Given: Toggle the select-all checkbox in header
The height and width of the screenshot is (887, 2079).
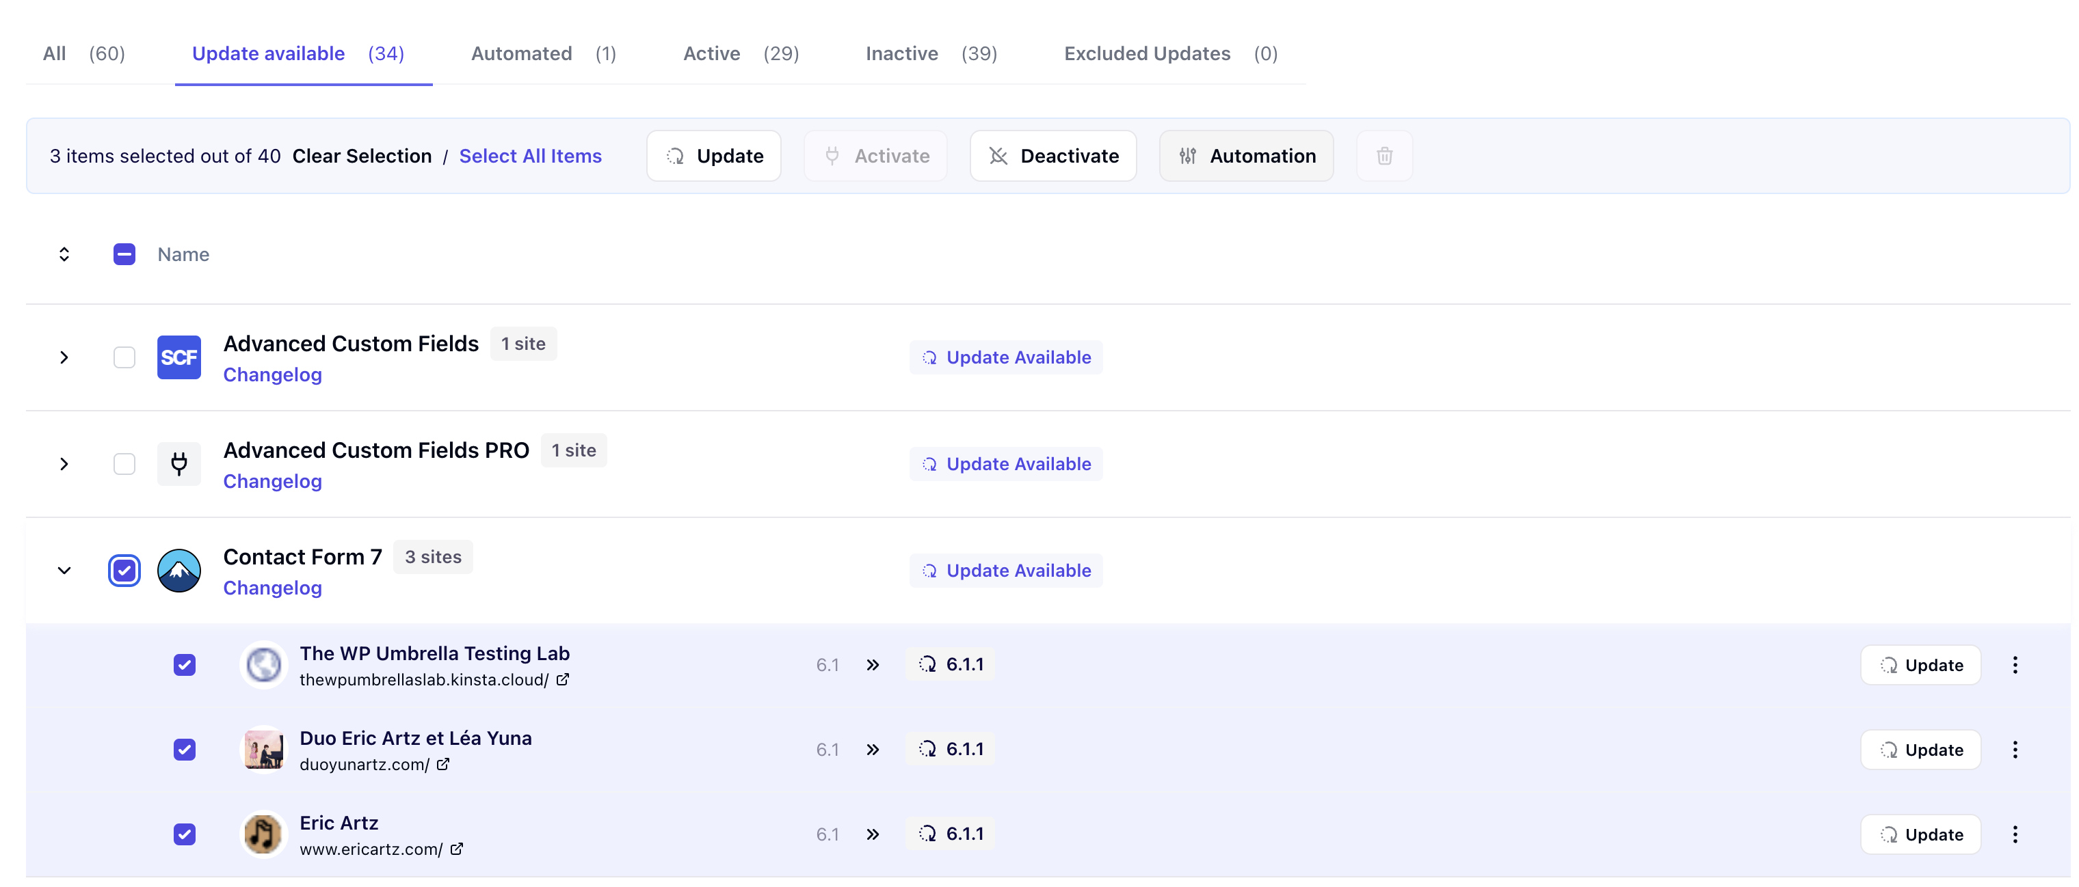Looking at the screenshot, I should coord(124,255).
